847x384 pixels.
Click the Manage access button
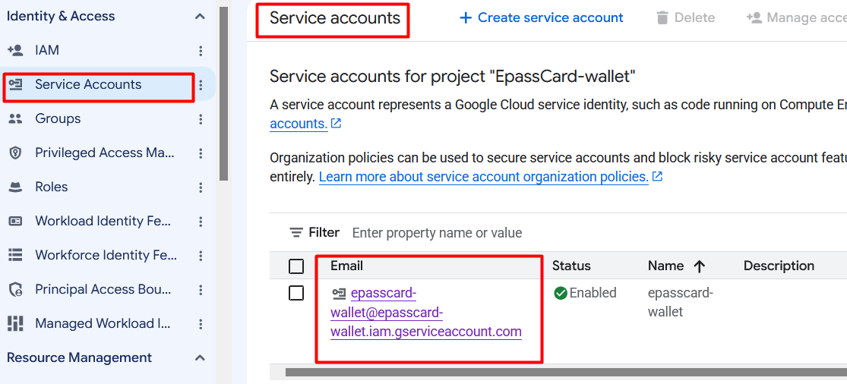[x=795, y=17]
